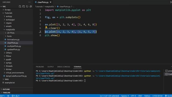This screenshot has width=172, height=97.
Task: Open the Explorer more actions menu
Action: [29, 2]
